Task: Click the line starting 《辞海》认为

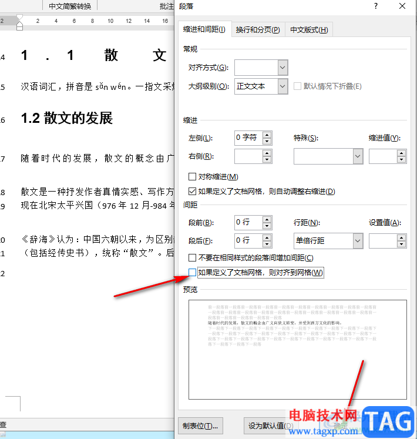Action: coord(97,239)
